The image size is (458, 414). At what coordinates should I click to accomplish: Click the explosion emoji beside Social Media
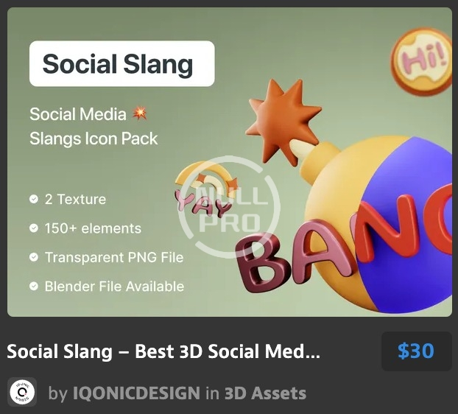click(140, 113)
